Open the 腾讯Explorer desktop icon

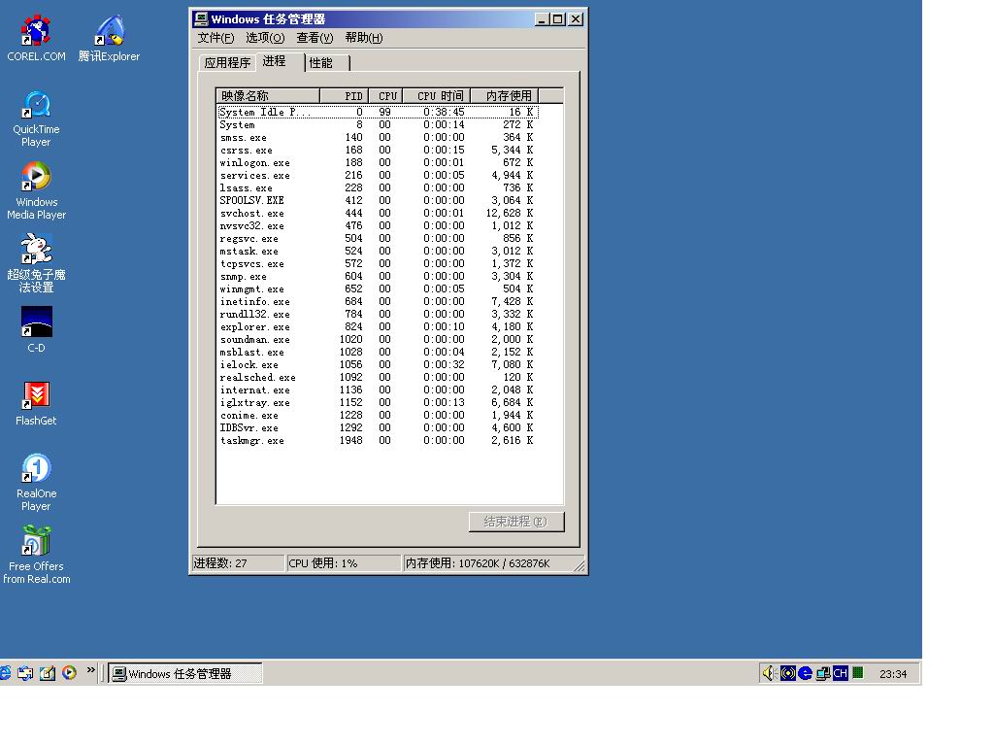109,38
